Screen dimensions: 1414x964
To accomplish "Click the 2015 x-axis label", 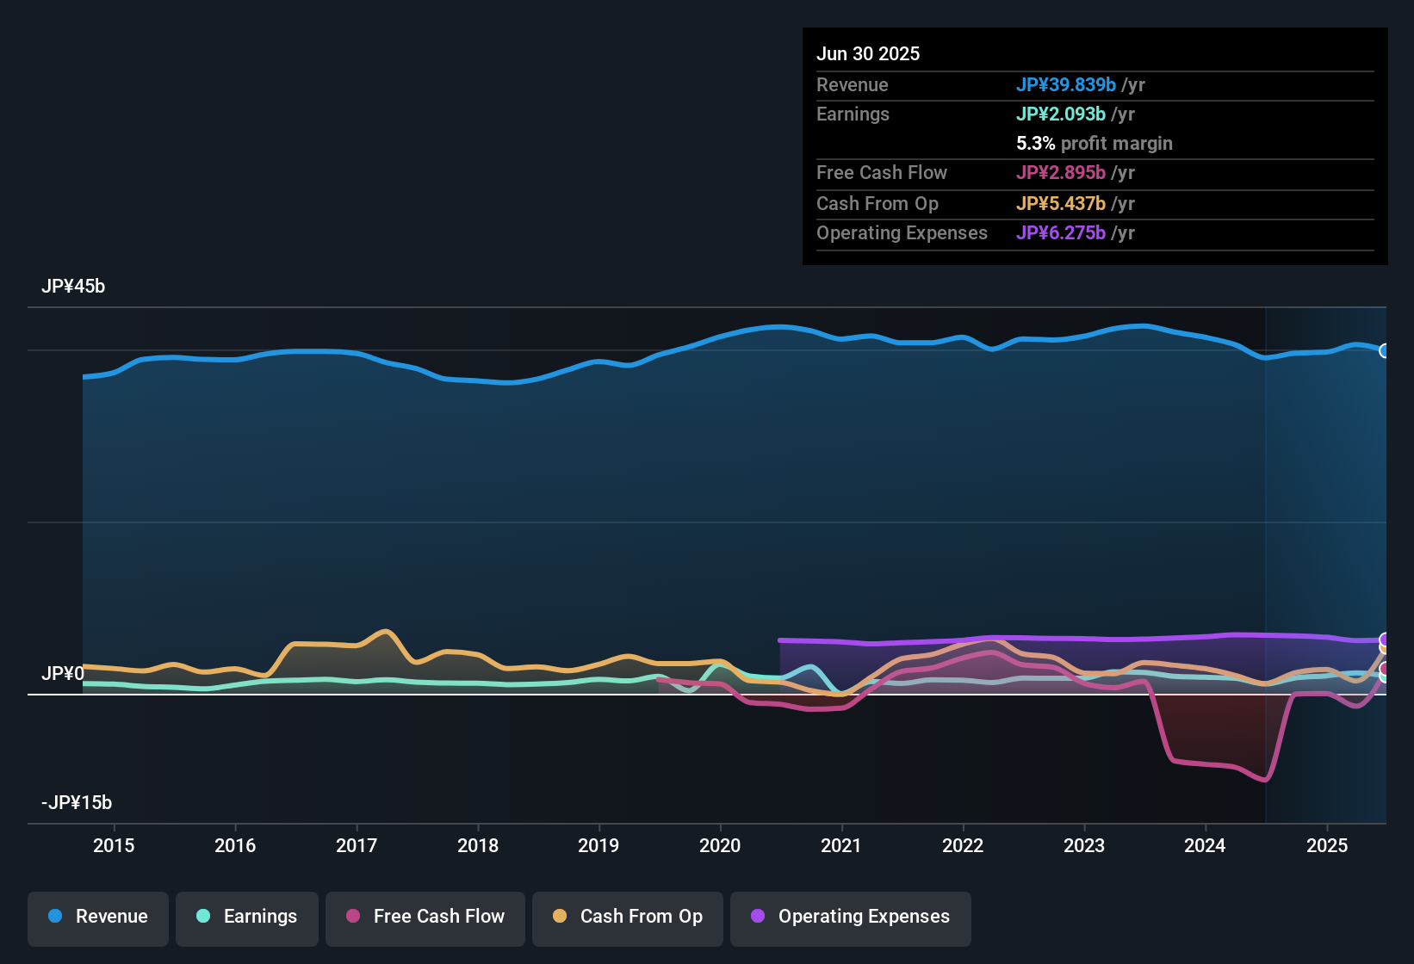I will coord(114,845).
